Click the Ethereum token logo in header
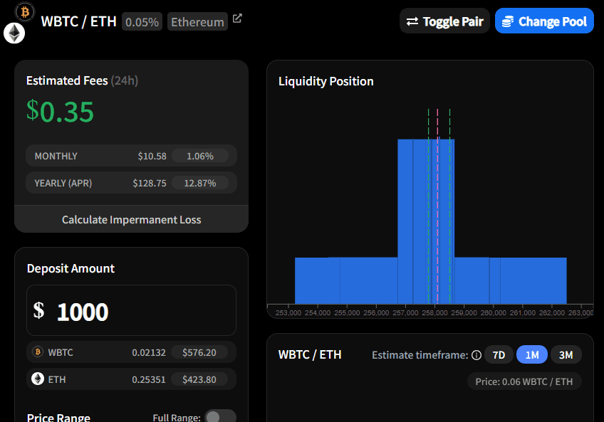 pyautogui.click(x=14, y=33)
